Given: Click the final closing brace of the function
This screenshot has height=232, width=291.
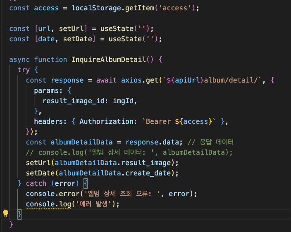Looking at the screenshot, I should [11, 225].
